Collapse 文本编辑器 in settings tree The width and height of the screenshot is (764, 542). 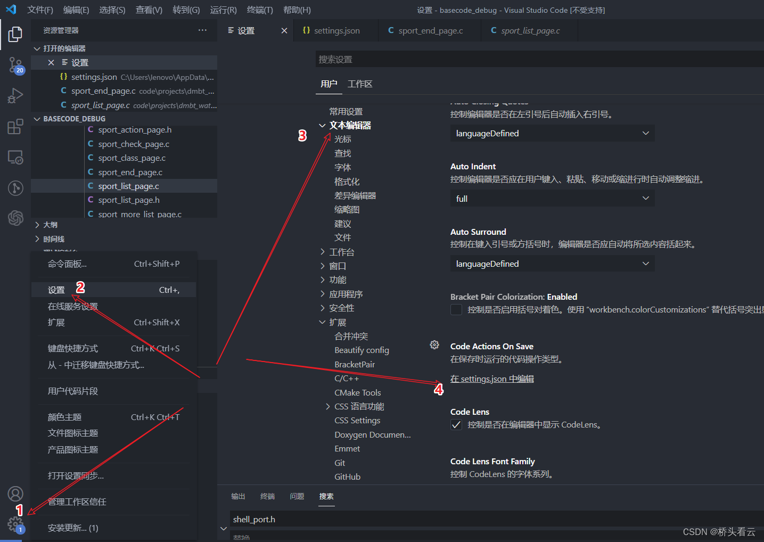[x=322, y=126]
